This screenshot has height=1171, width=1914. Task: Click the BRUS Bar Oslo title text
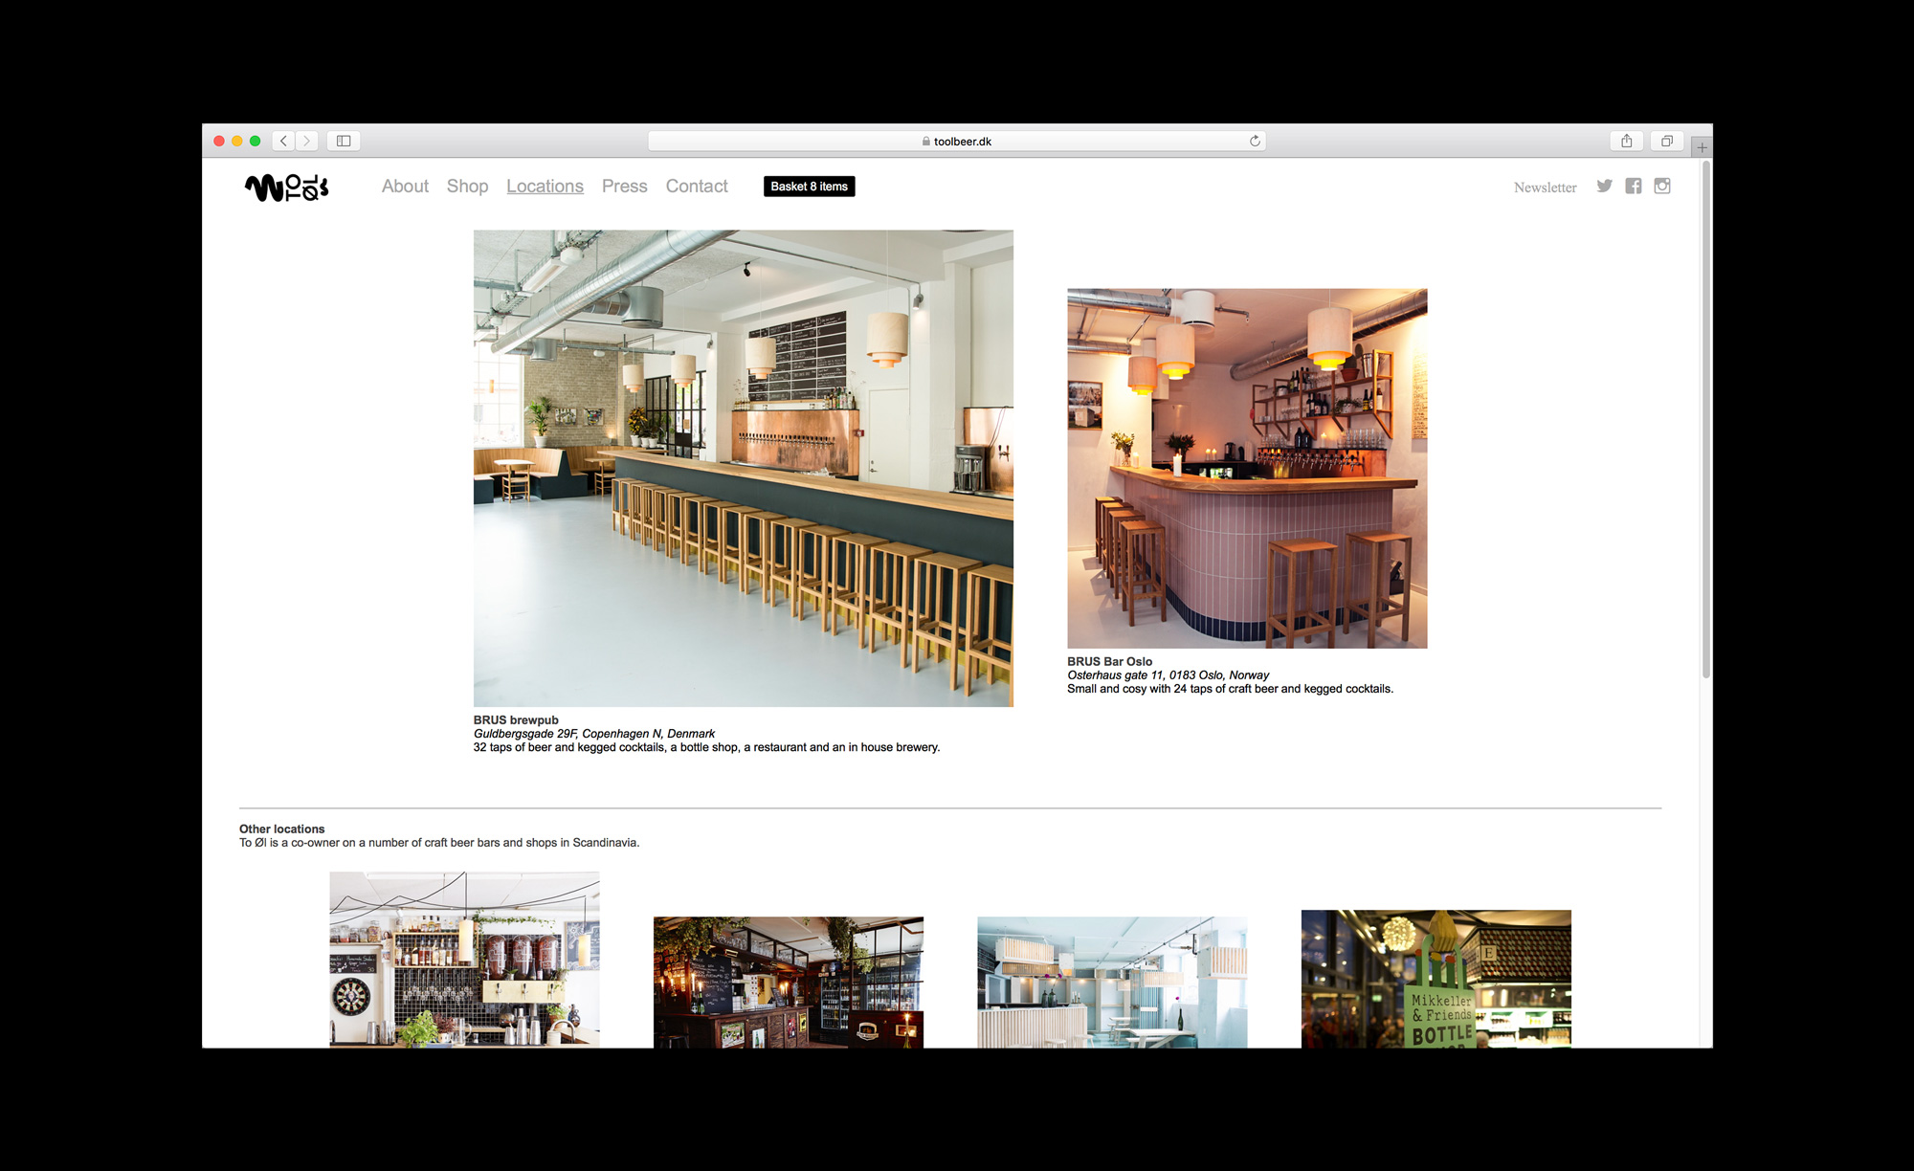tap(1110, 662)
